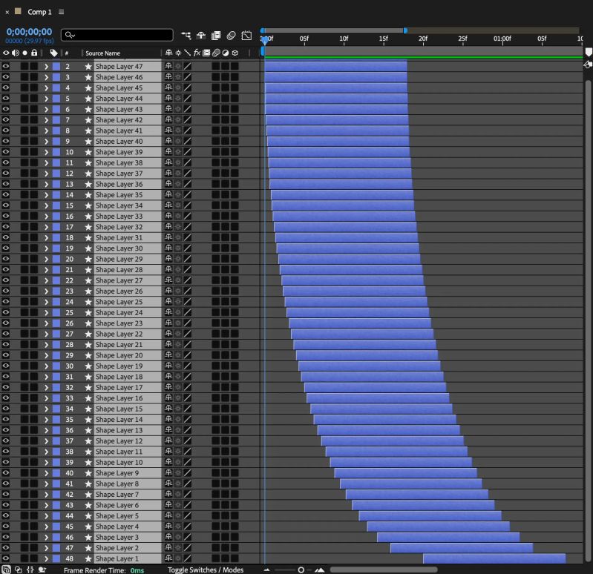The width and height of the screenshot is (593, 574).
Task: Click the Source Name column header
Action: pyautogui.click(x=102, y=53)
